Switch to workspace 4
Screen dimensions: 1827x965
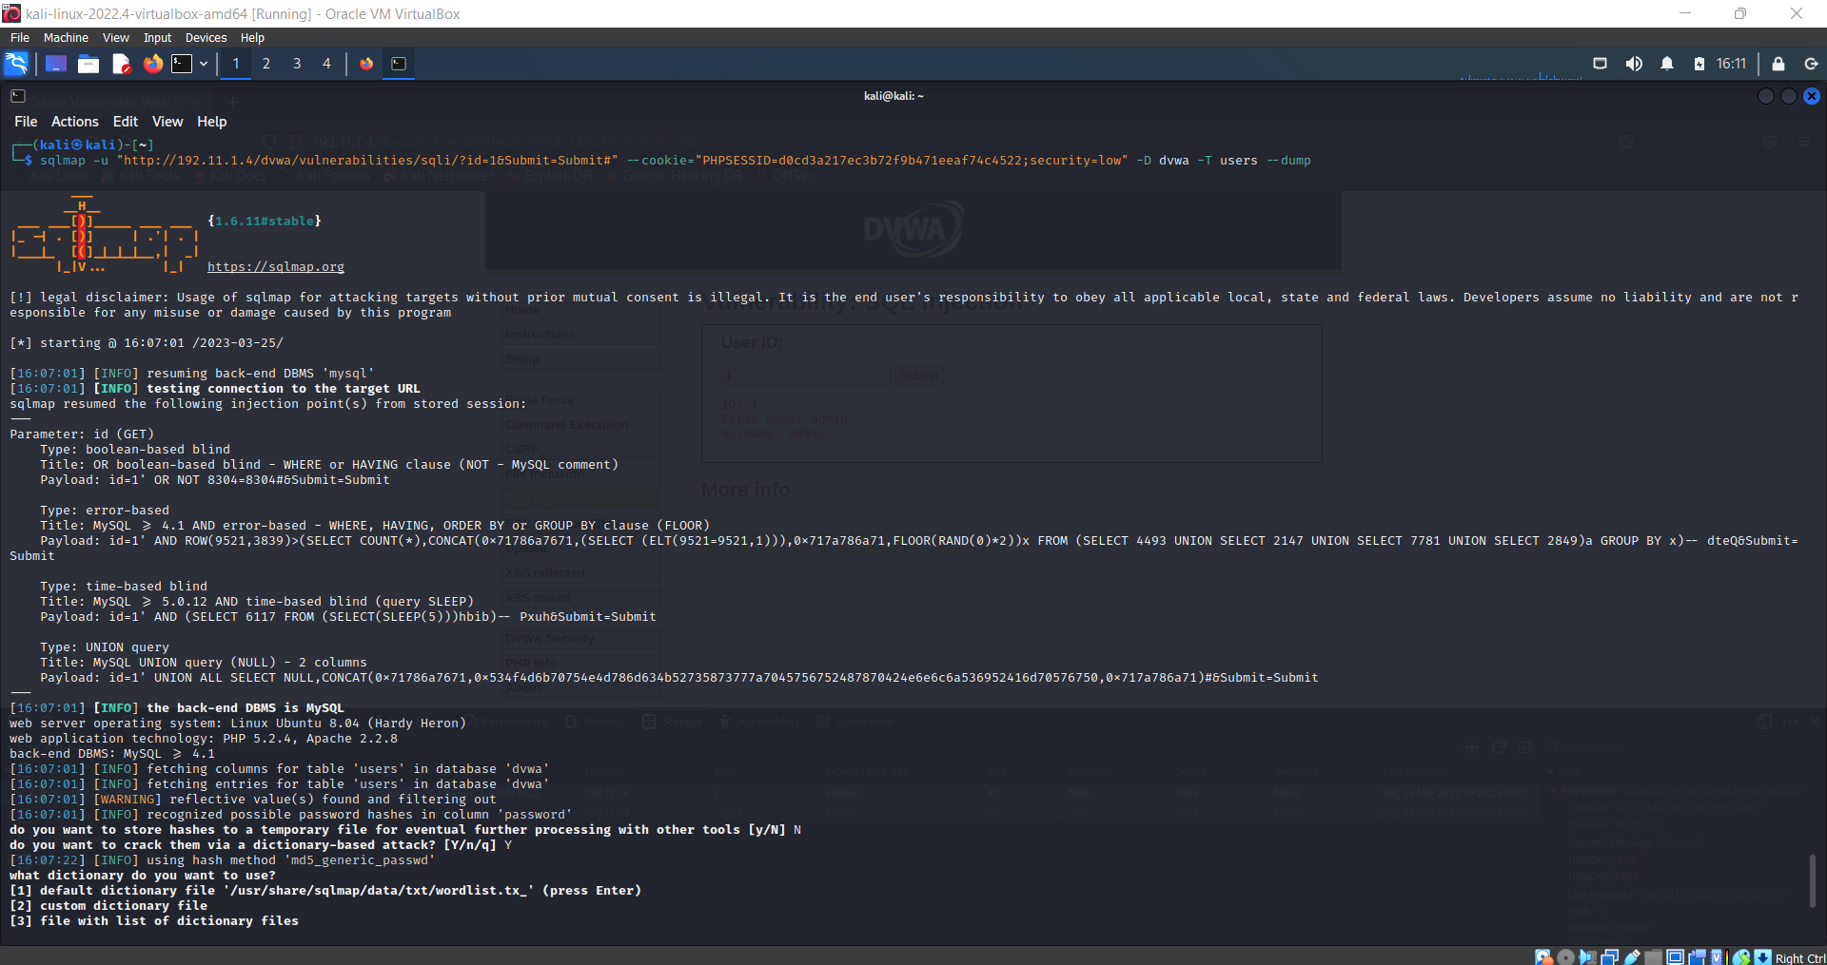[x=326, y=64]
